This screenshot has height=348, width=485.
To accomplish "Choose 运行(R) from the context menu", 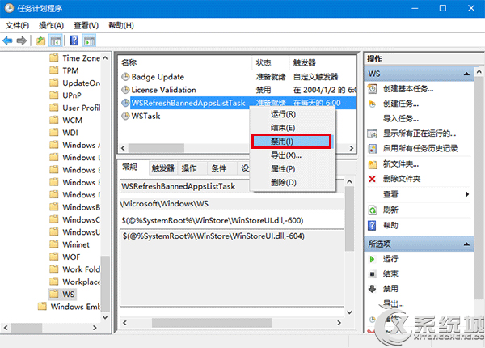I will 293,114.
